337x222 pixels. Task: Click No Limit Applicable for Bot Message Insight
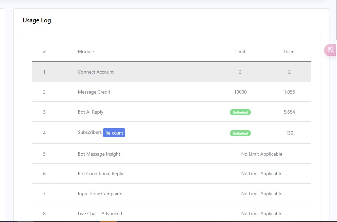261,154
